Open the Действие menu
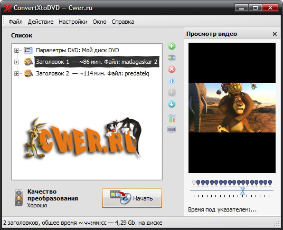The width and height of the screenshot is (283, 230). click(41, 22)
